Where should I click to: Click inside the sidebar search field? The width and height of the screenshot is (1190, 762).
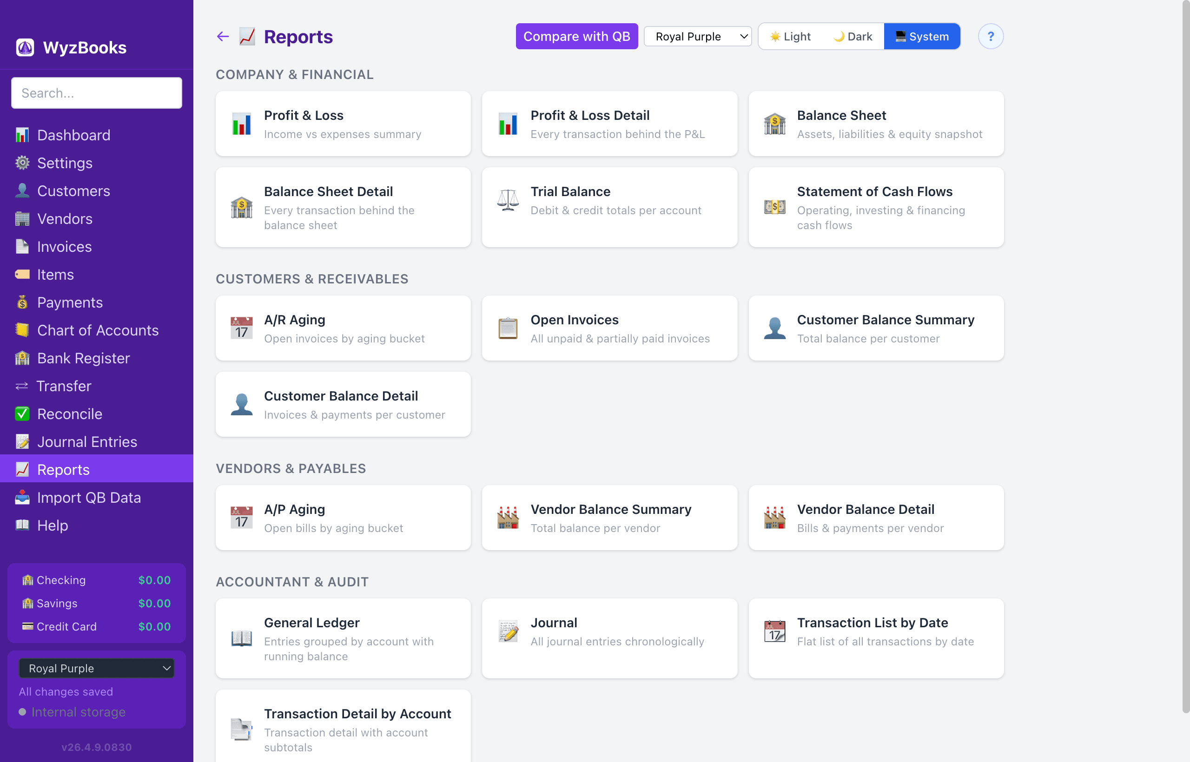96,93
